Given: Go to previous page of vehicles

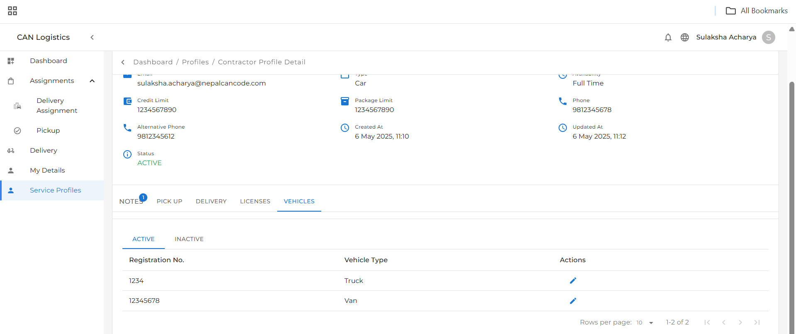Looking at the screenshot, I should pyautogui.click(x=724, y=322).
